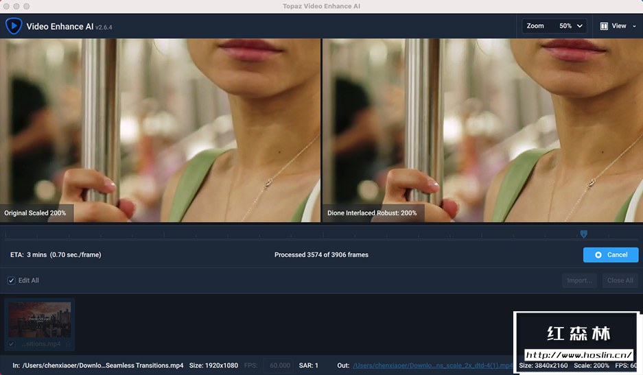Click the disabled Import... button
This screenshot has height=375, width=643.
[x=579, y=280]
